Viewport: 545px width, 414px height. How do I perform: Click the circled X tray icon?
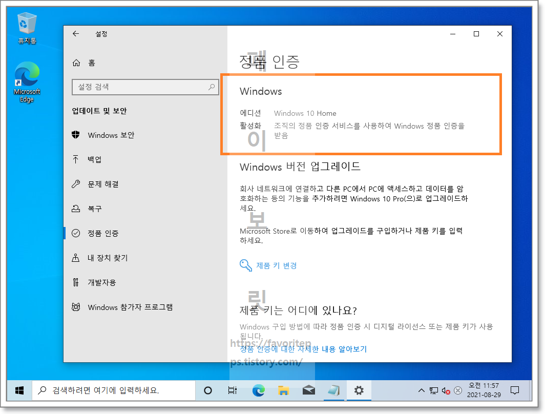click(458, 391)
